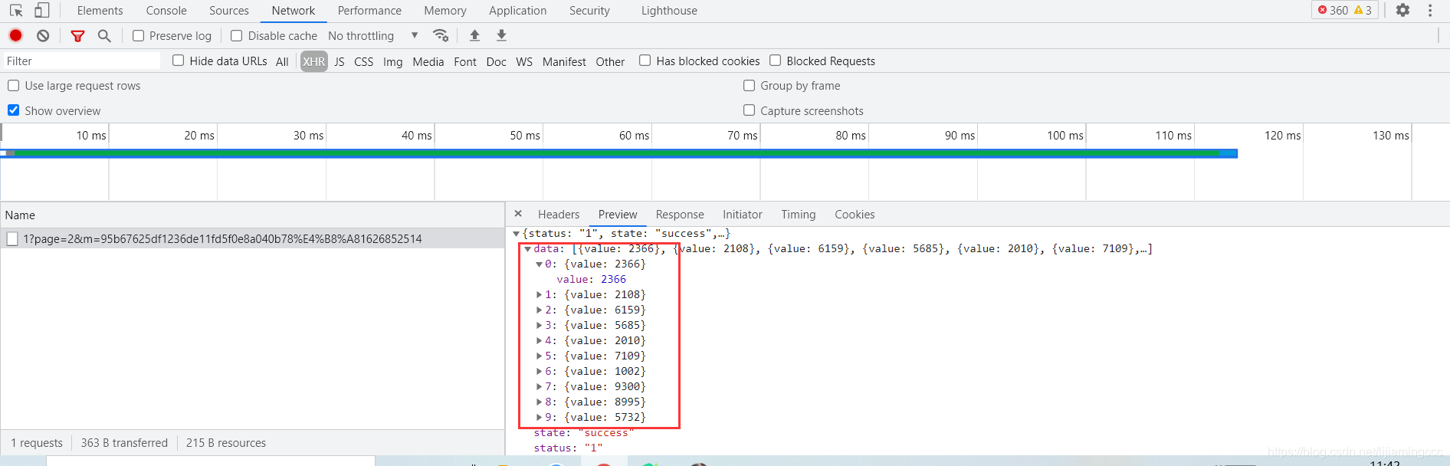Viewport: 1450px width, 466px height.
Task: Show the Cookies tab
Action: pos(855,215)
